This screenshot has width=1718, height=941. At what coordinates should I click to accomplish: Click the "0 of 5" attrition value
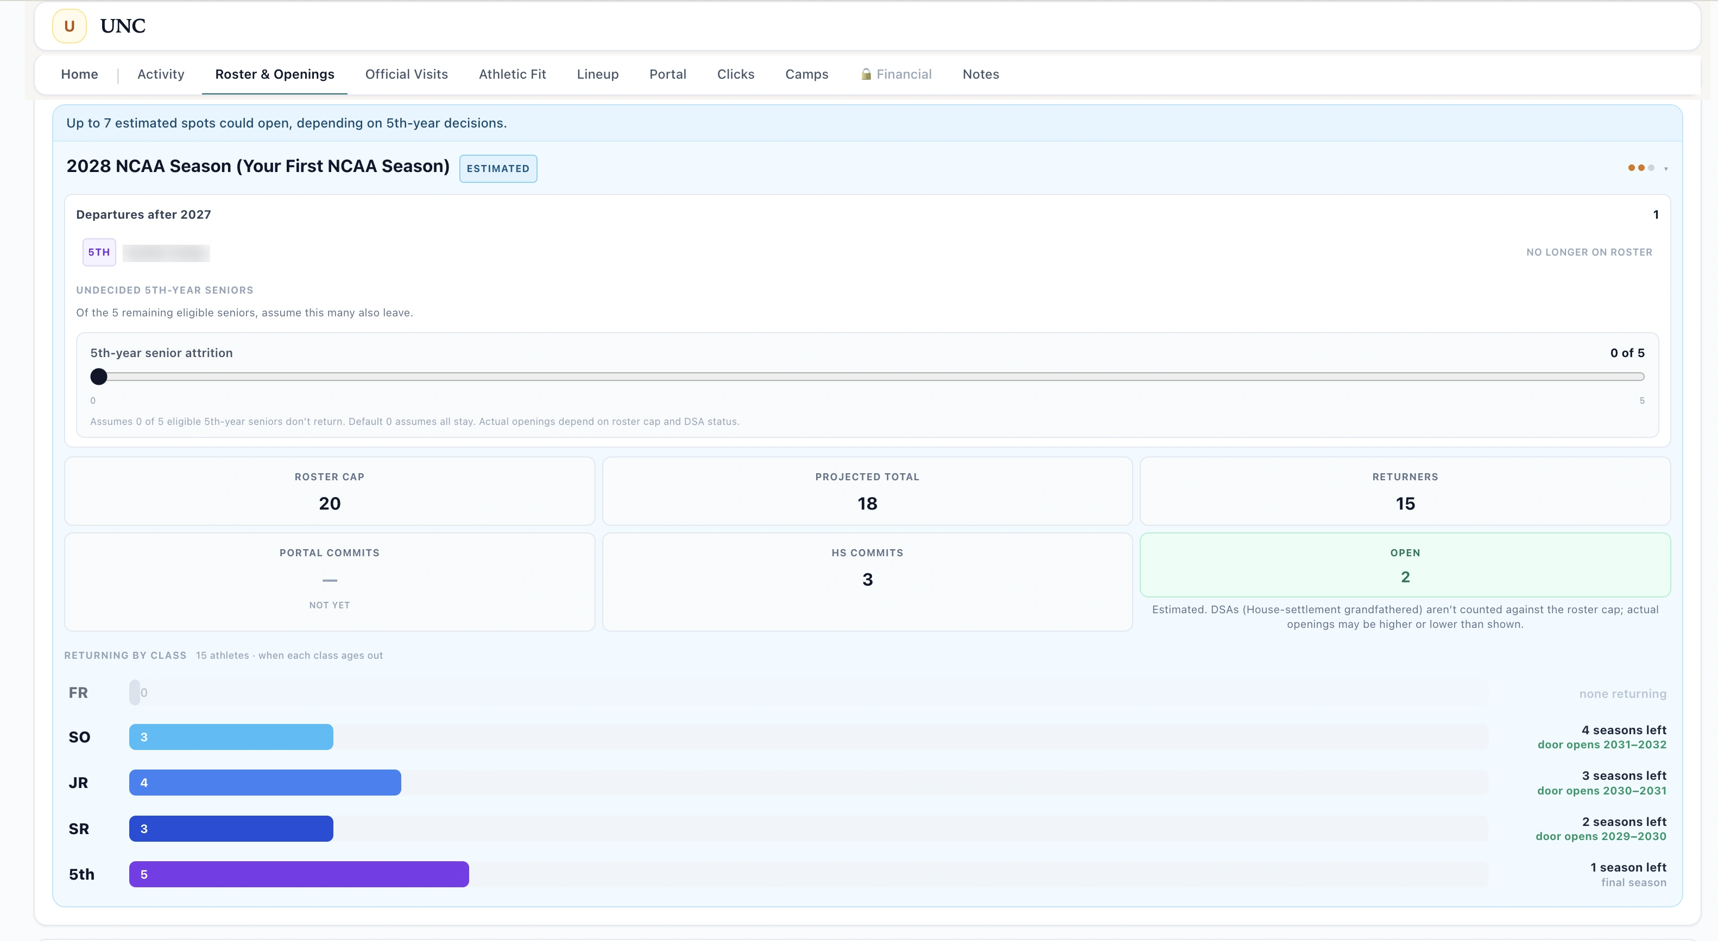tap(1627, 353)
